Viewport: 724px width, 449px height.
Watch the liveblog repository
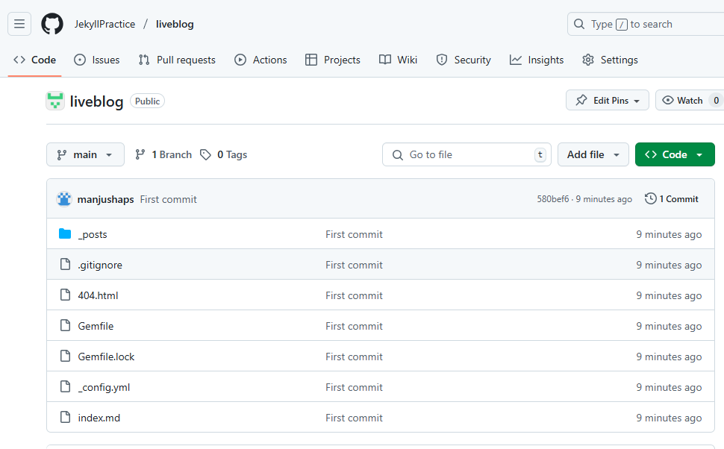point(690,100)
